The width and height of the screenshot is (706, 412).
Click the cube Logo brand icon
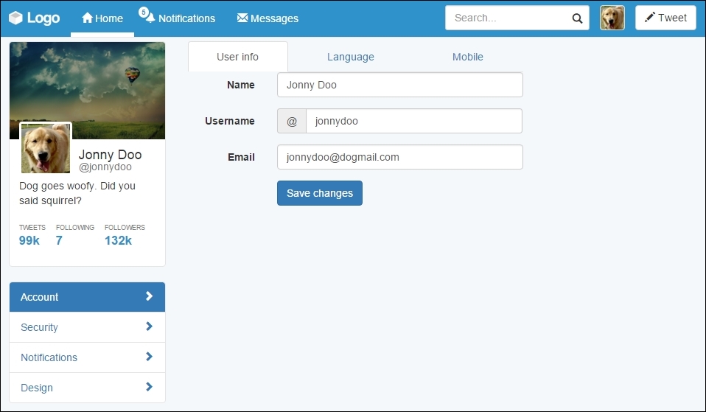(x=15, y=18)
